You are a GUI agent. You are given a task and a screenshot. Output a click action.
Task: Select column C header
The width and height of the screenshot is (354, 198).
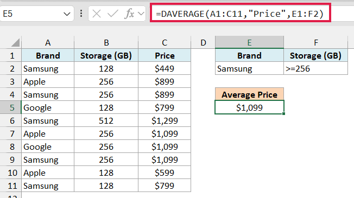pos(165,42)
